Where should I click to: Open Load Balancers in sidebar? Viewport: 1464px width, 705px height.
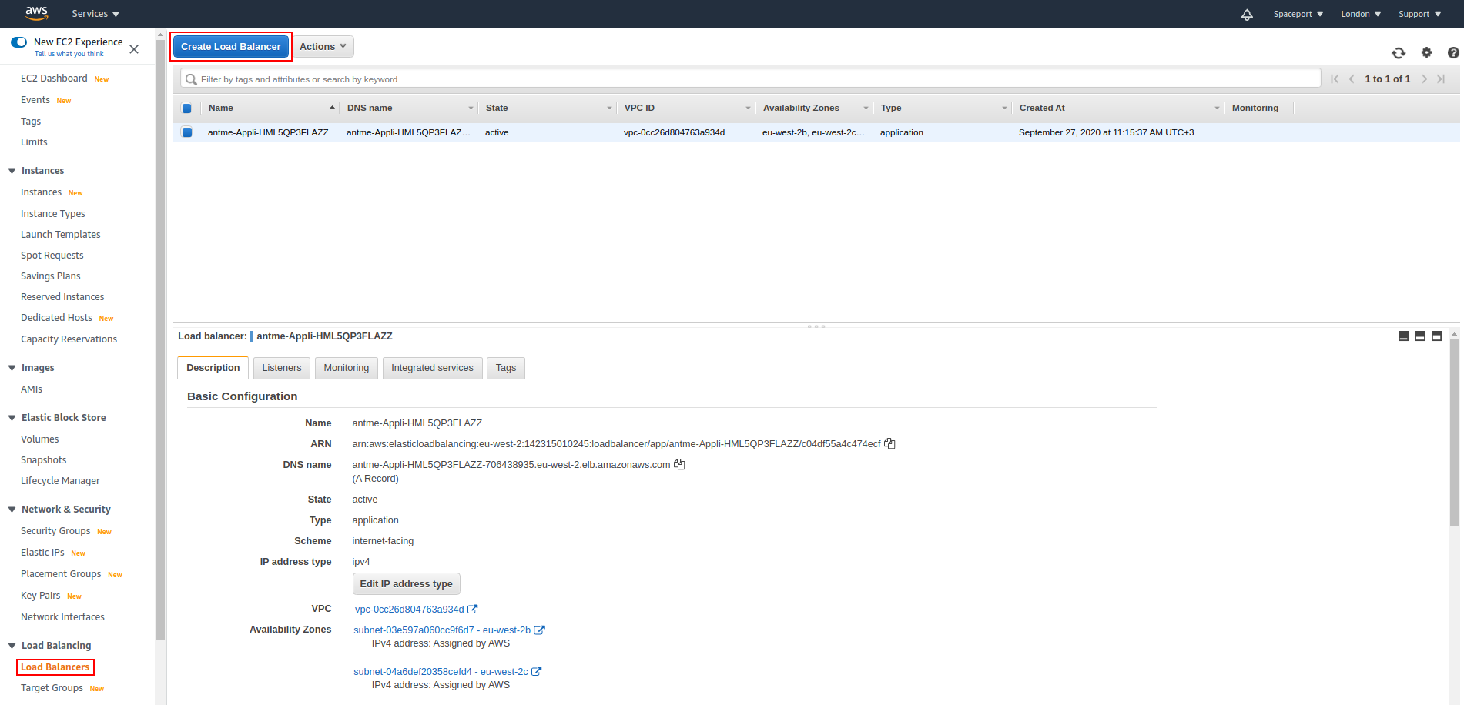55,667
